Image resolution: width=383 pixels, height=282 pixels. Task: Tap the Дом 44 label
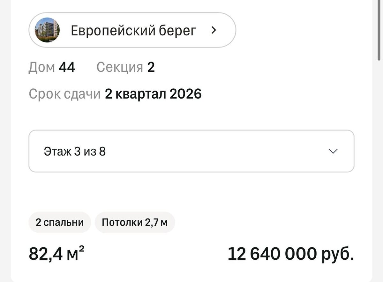52,67
